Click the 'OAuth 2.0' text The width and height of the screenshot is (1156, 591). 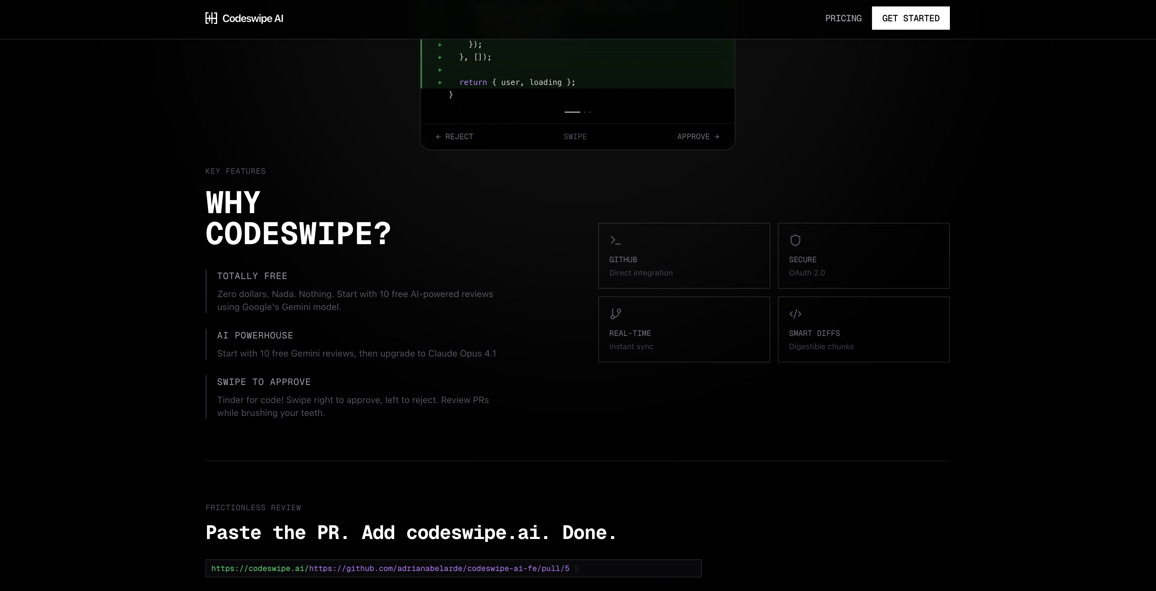806,273
